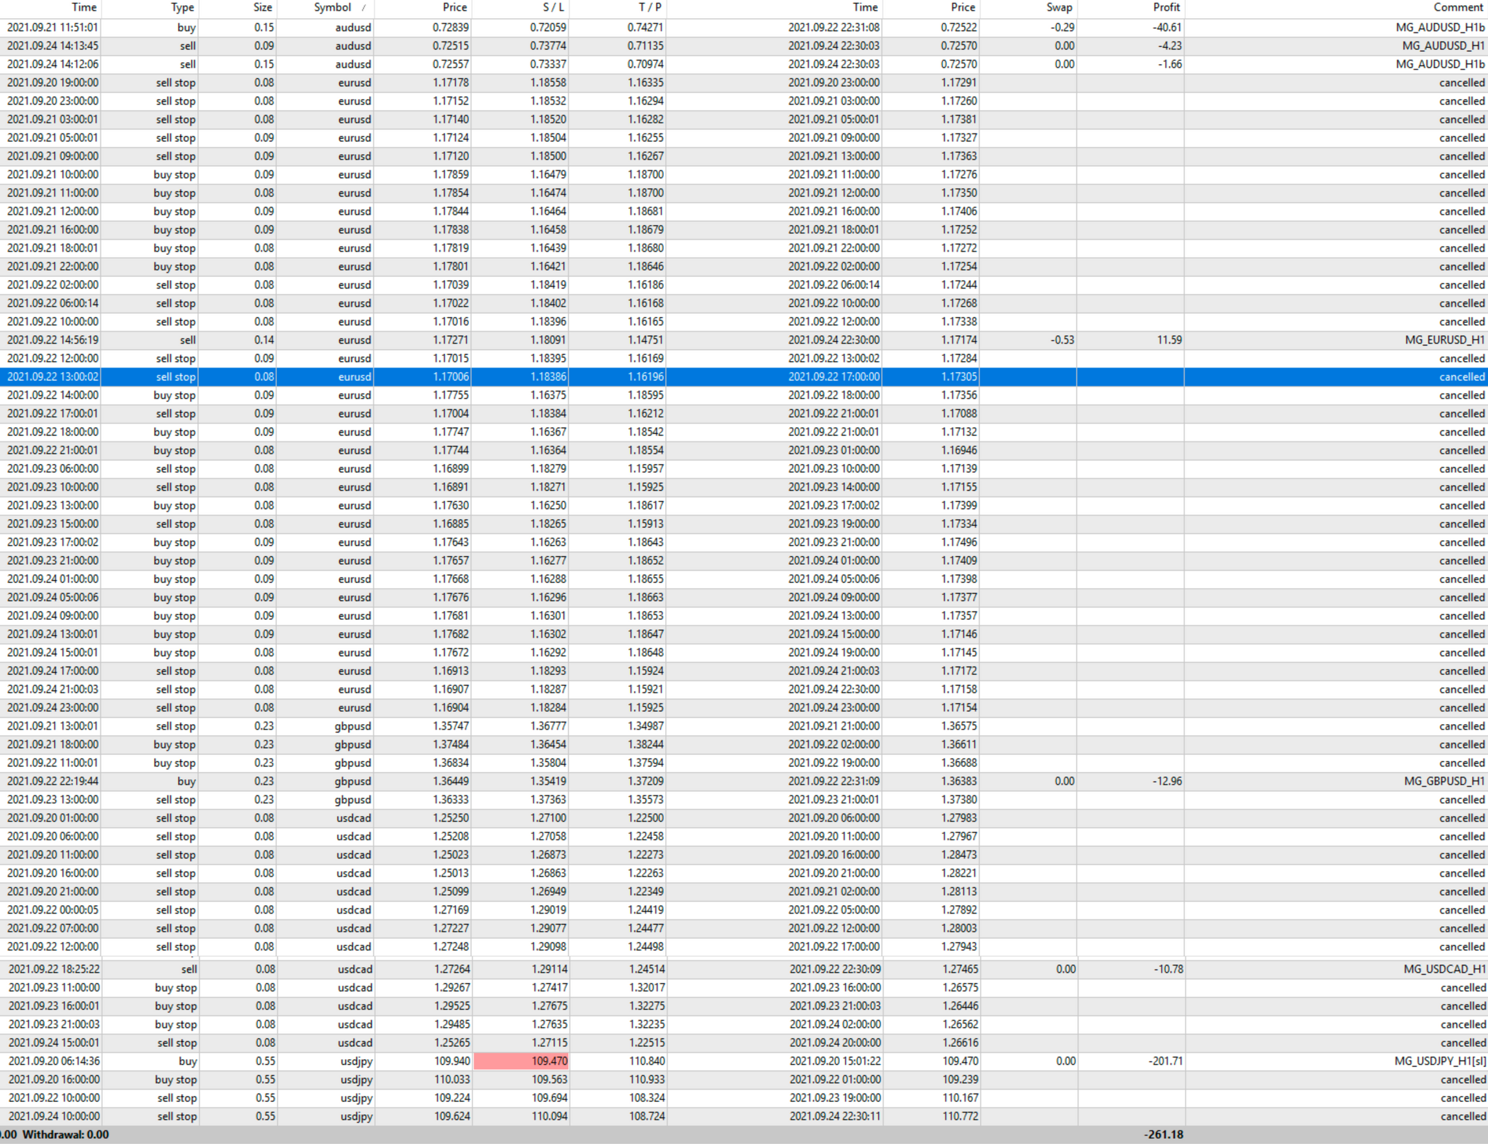Viewport: 1488px width, 1144px height.
Task: Click the Comment column header
Action: tap(1458, 8)
